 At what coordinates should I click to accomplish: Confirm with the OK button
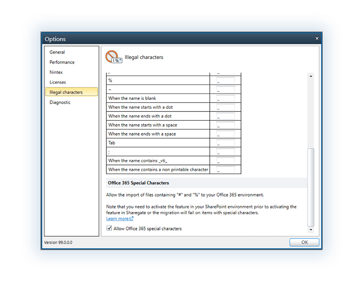304,242
